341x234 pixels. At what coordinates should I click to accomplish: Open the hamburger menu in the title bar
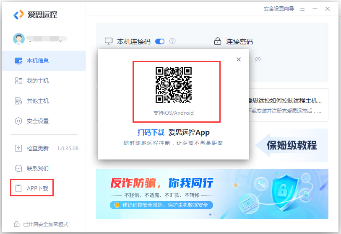pyautogui.click(x=302, y=9)
